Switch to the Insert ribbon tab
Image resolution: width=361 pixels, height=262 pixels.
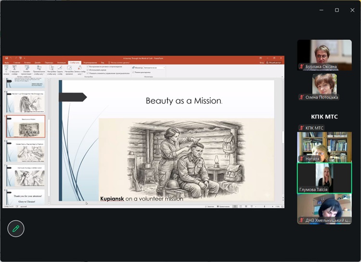[x=27, y=63]
